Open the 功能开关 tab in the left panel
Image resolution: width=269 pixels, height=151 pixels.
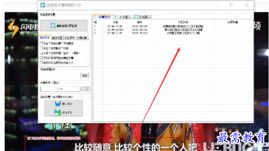point(44,38)
